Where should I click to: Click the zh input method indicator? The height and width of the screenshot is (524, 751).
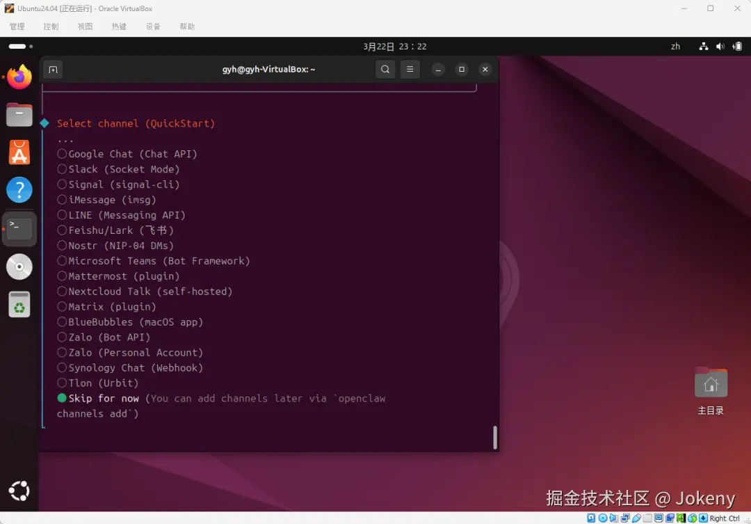[x=675, y=47]
